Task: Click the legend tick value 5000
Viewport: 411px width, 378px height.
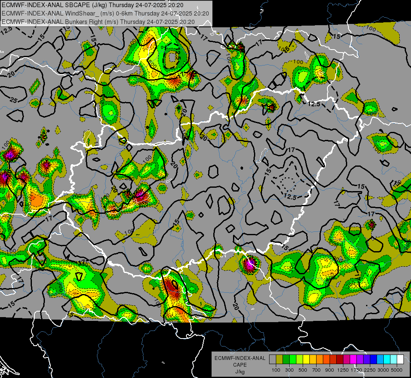Action: (397, 370)
